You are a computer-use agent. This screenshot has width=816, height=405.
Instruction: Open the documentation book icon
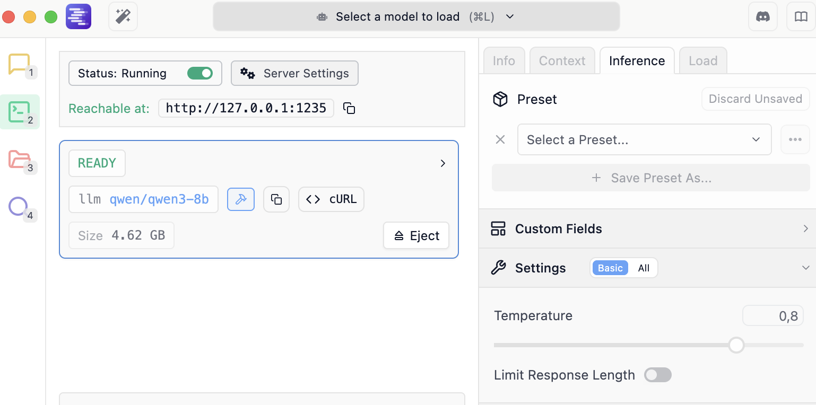(801, 17)
